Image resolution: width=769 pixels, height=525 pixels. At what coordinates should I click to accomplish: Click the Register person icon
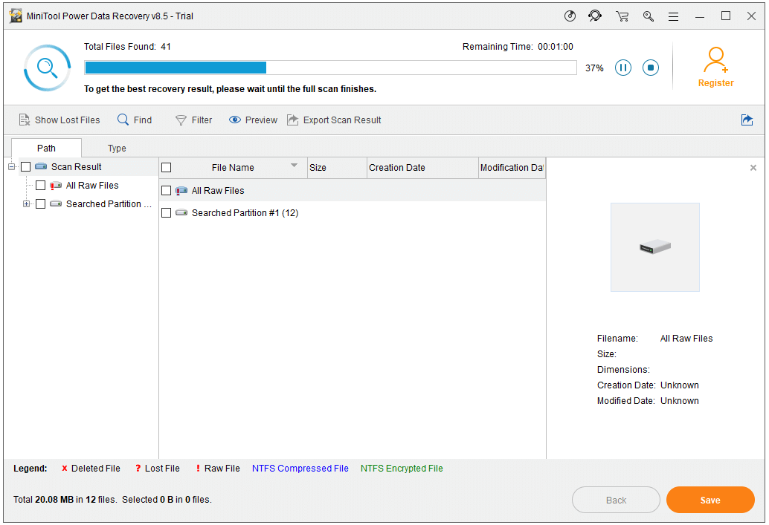coord(715,59)
